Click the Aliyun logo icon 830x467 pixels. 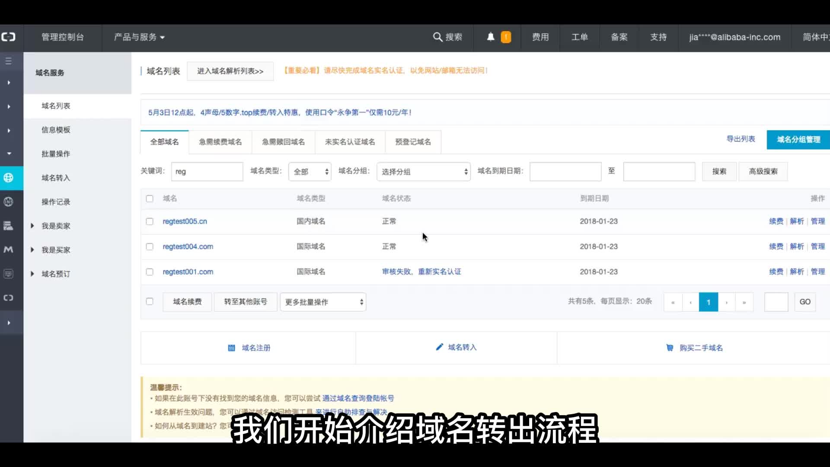[x=8, y=37]
